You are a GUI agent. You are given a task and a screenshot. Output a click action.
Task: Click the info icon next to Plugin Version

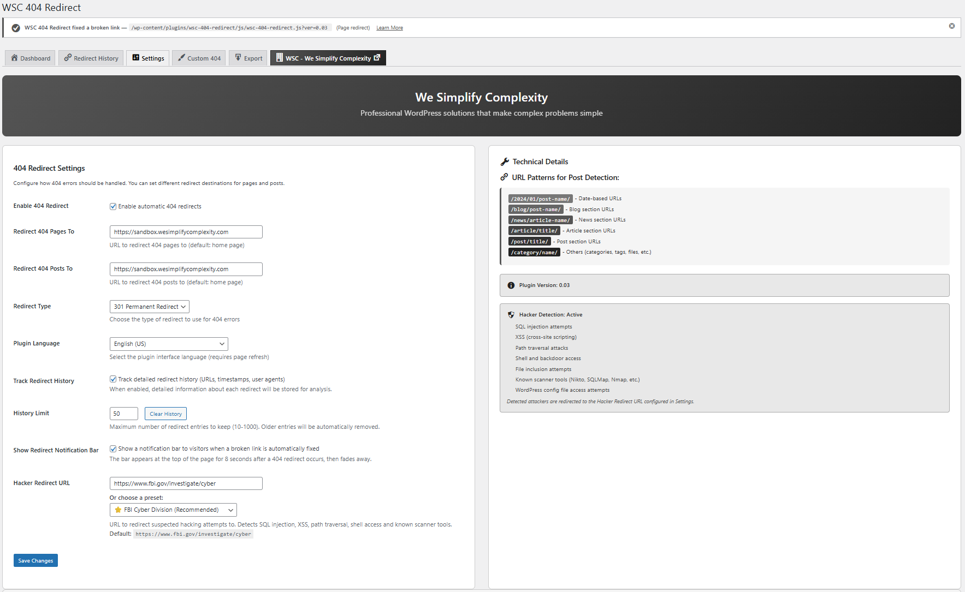tap(511, 285)
